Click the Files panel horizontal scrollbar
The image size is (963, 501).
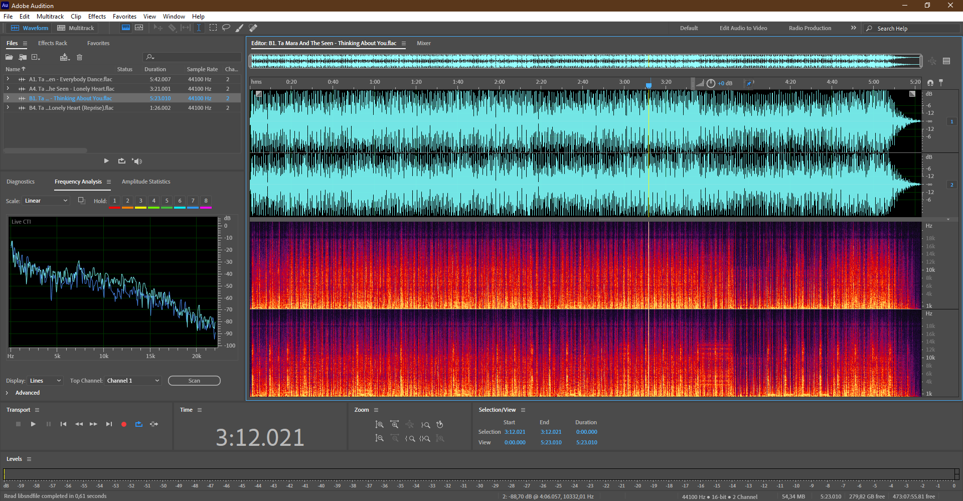pos(45,150)
